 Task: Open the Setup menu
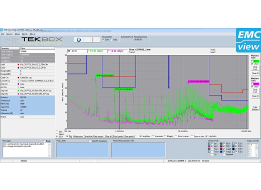[x=17, y=34]
